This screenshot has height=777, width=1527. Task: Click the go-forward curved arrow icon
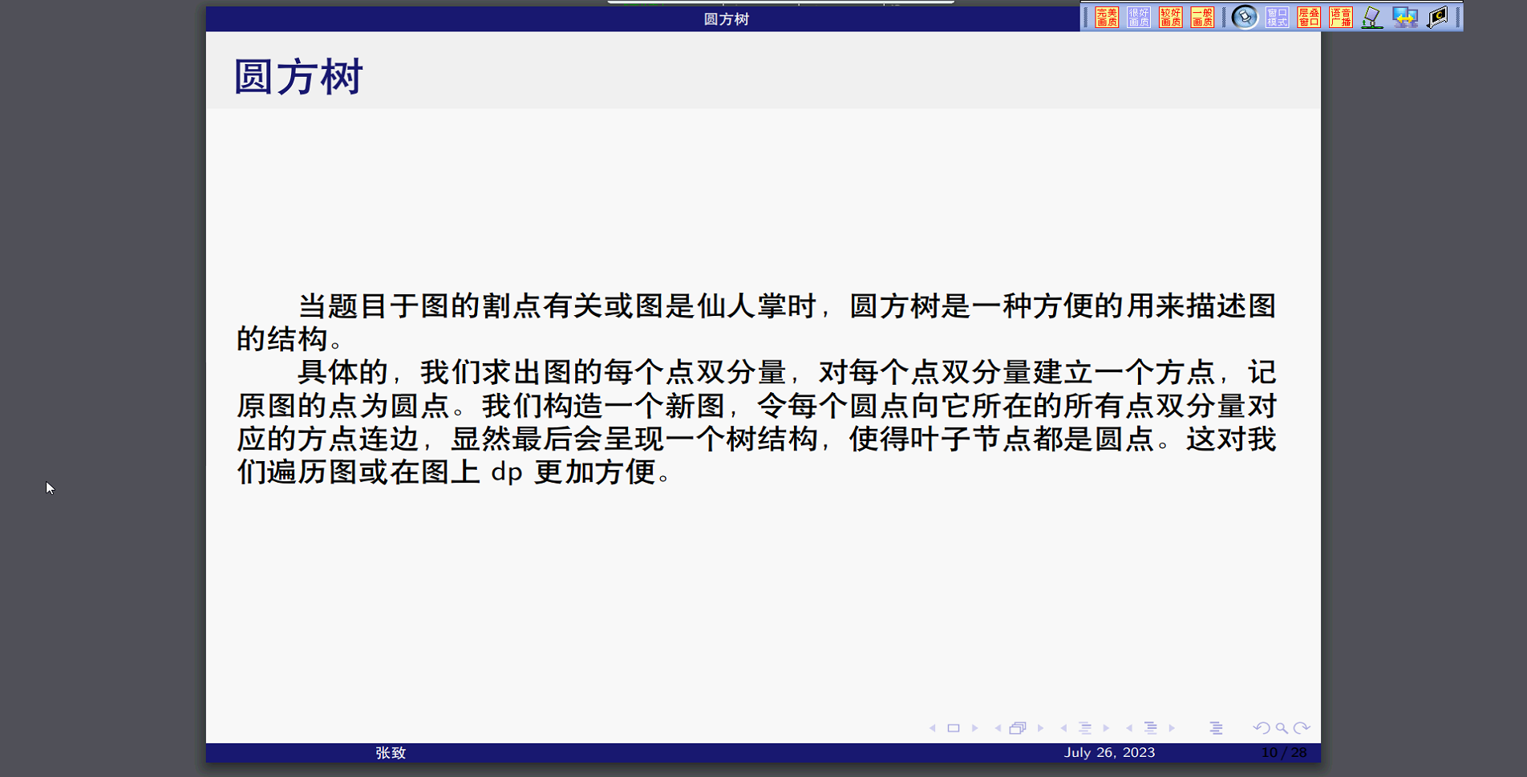click(1302, 728)
